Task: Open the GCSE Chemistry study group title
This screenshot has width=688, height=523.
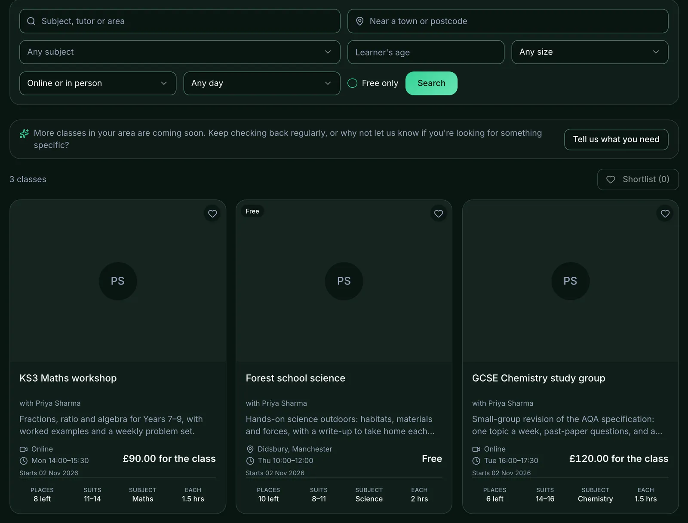Action: click(538, 378)
